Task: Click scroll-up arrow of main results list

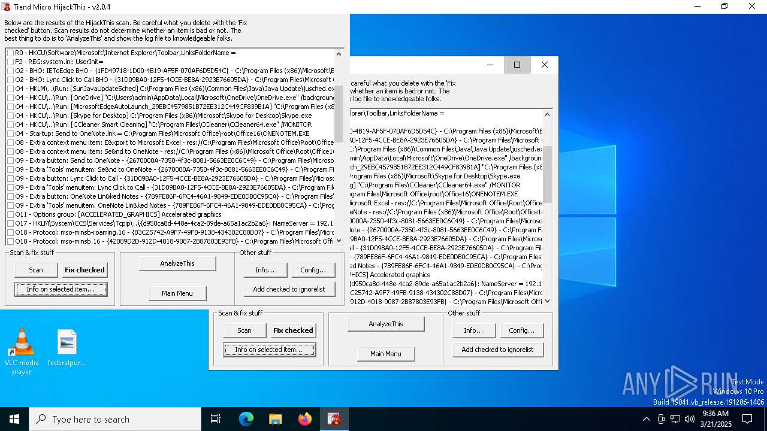Action: [339, 54]
